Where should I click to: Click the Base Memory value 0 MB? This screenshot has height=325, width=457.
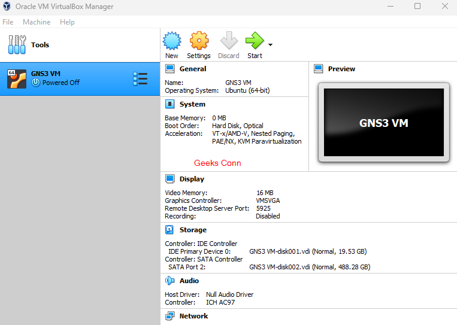219,118
